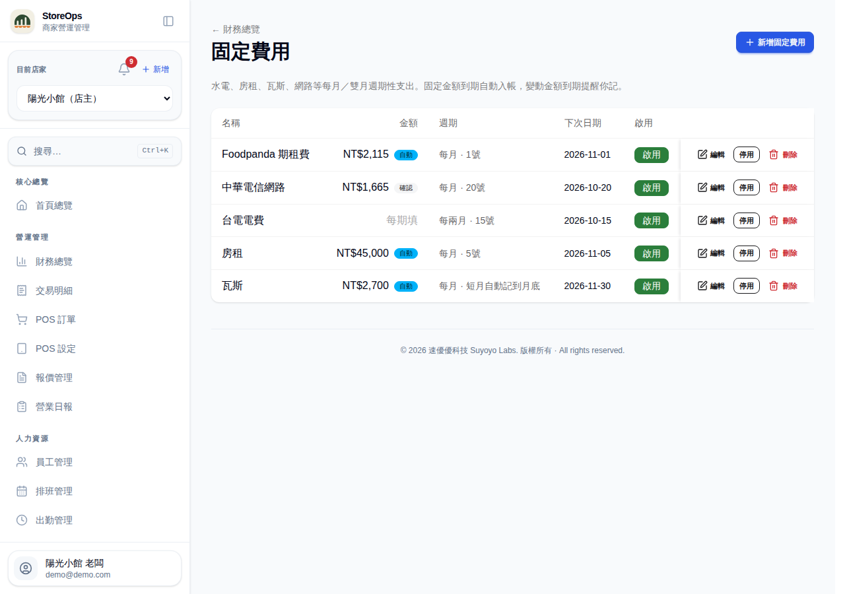Click 確認 badge on 中華電信網路 row
This screenshot has height=594, width=845.
[406, 187]
